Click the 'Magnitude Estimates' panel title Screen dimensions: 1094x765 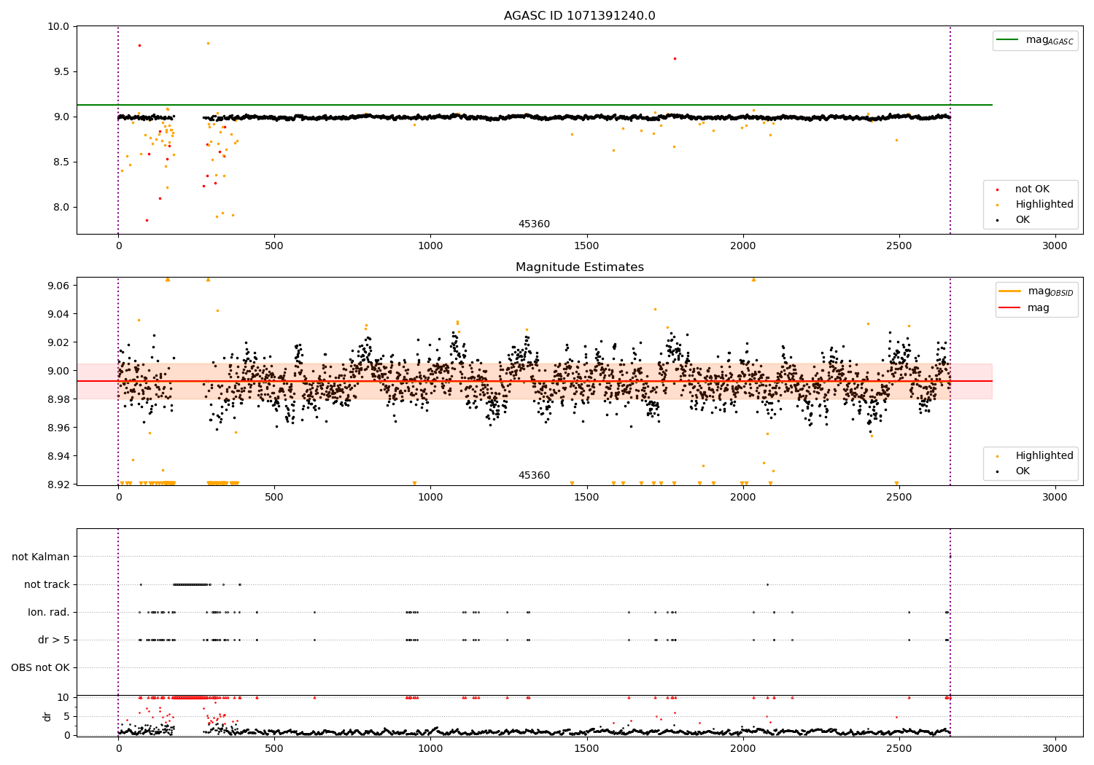[x=579, y=267]
